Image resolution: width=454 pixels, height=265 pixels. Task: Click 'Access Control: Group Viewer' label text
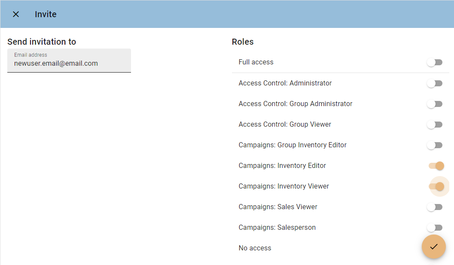click(x=285, y=124)
